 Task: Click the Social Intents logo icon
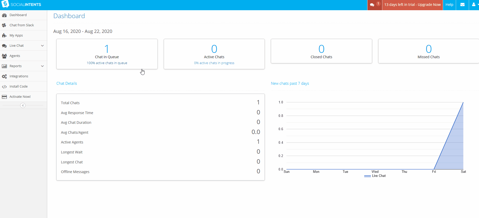pos(5,4)
